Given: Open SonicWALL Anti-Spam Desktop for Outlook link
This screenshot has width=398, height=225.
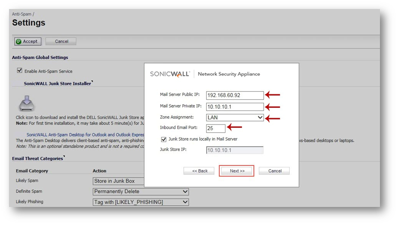Looking at the screenshot, I should coord(85,134).
